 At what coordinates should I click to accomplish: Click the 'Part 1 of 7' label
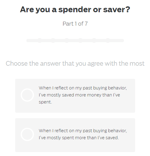[x=75, y=24]
